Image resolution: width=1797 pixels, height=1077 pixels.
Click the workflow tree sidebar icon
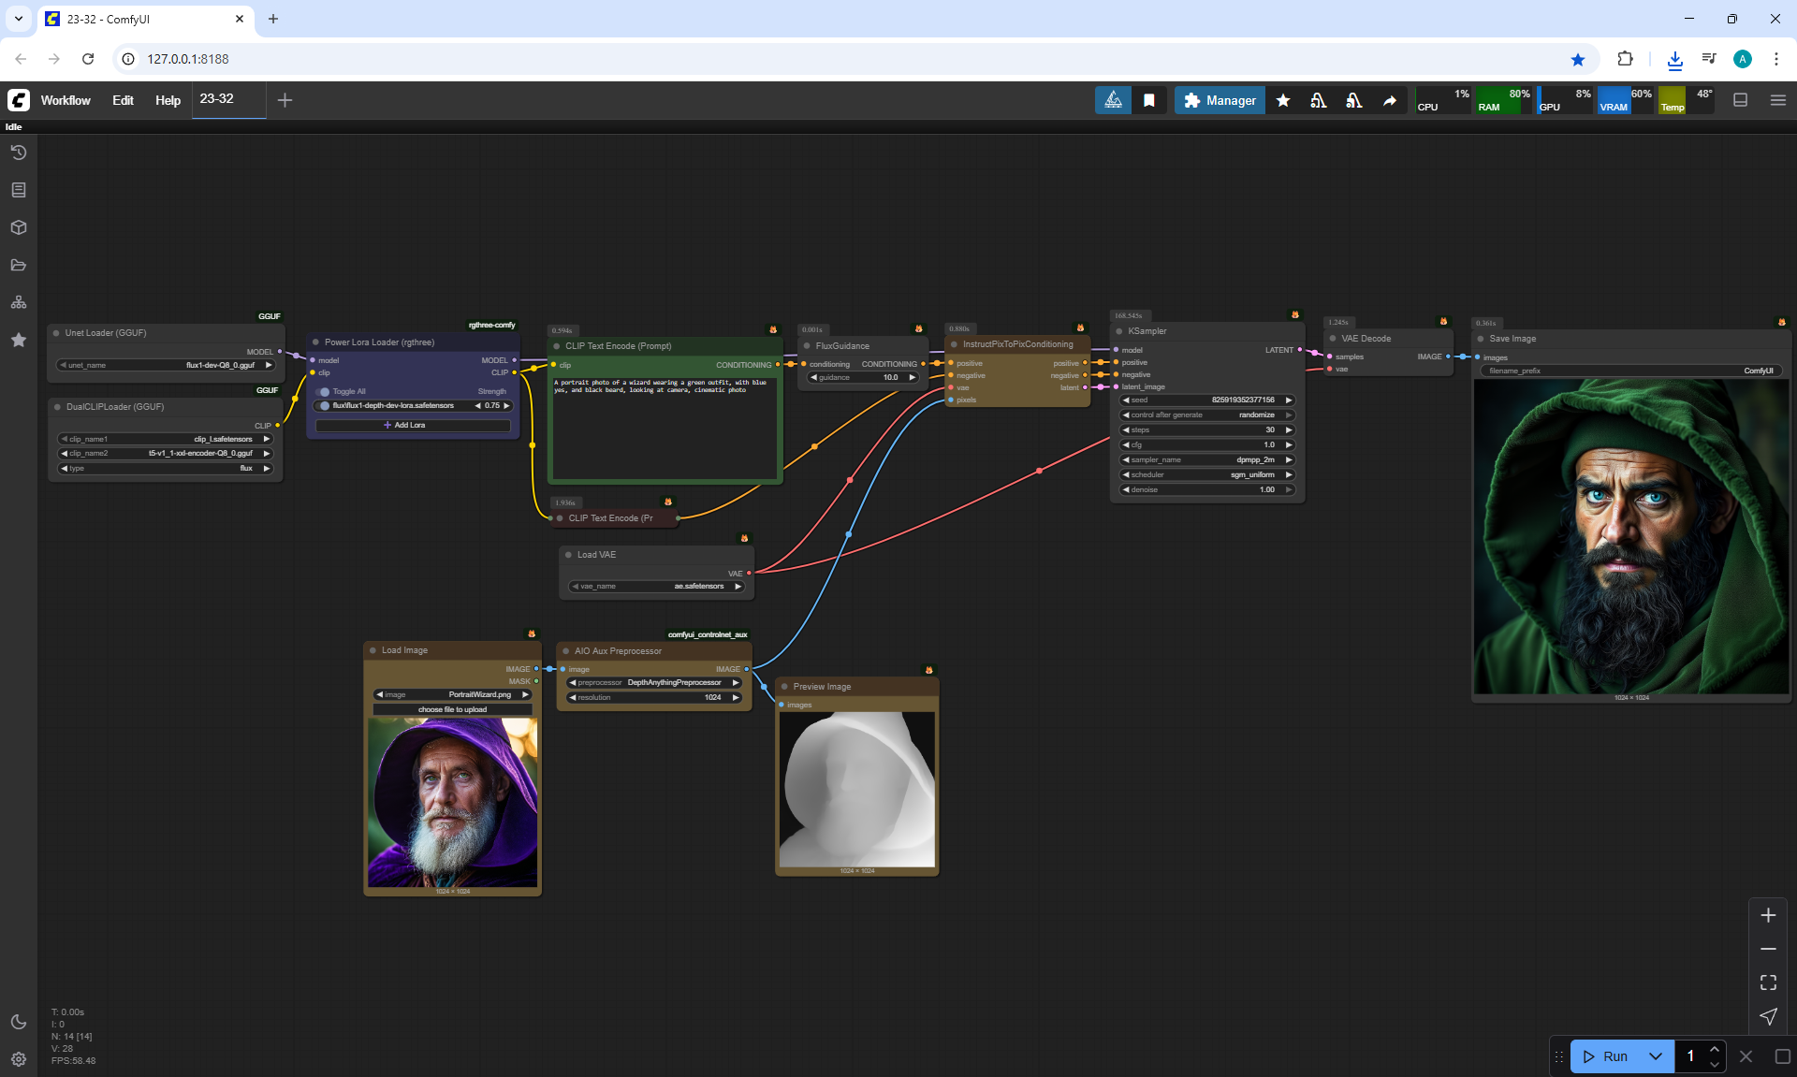pos(19,302)
